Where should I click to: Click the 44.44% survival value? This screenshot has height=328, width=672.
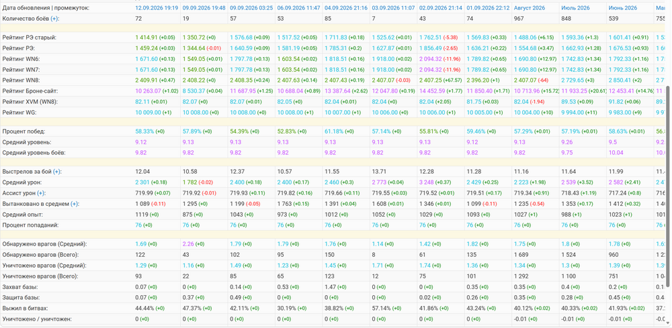[144, 308]
